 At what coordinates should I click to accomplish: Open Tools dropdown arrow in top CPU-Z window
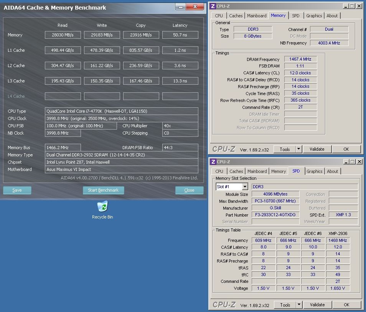coord(299,149)
